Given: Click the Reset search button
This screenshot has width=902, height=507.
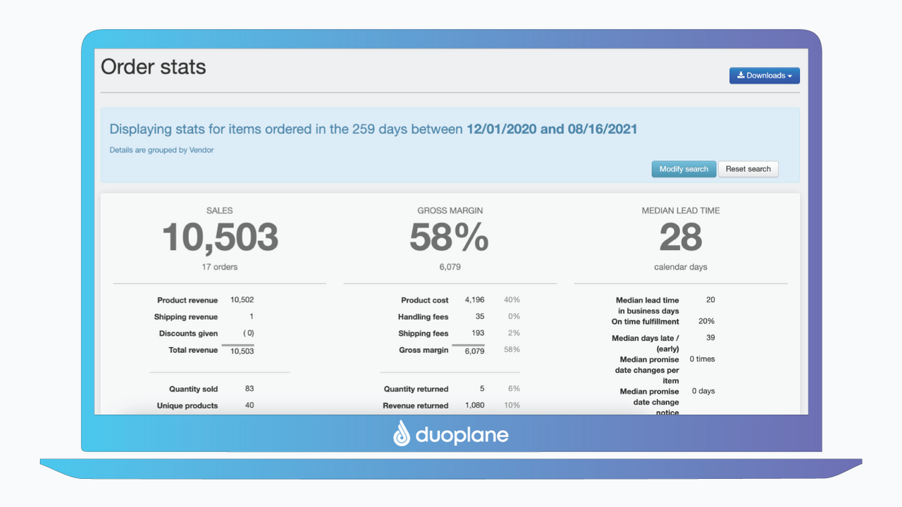Looking at the screenshot, I should tap(748, 169).
